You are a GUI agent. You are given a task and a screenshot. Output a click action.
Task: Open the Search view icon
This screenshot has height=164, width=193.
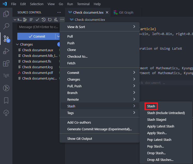point(6,26)
